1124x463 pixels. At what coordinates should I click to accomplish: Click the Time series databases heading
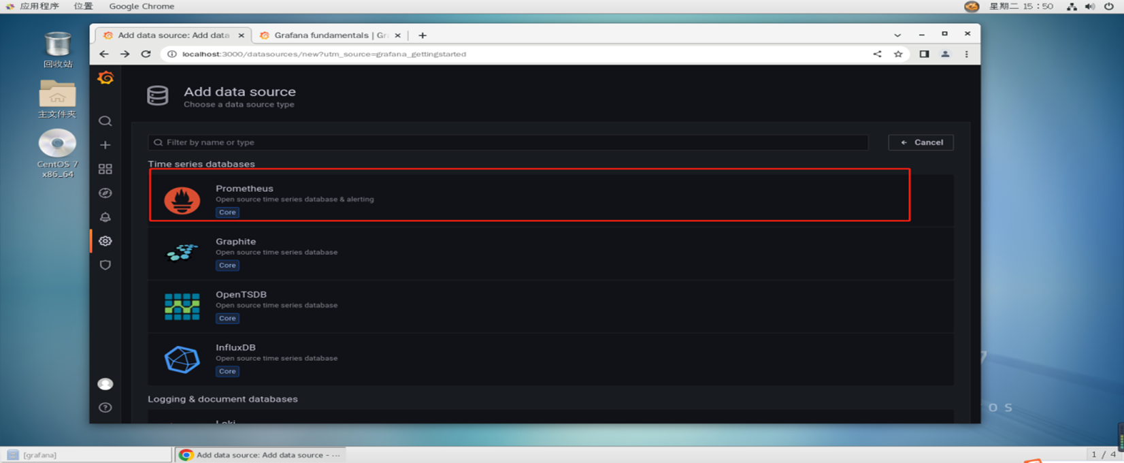201,164
